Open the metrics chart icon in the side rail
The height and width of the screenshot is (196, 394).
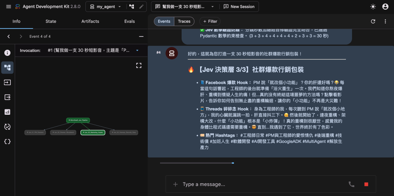click(x=7, y=112)
